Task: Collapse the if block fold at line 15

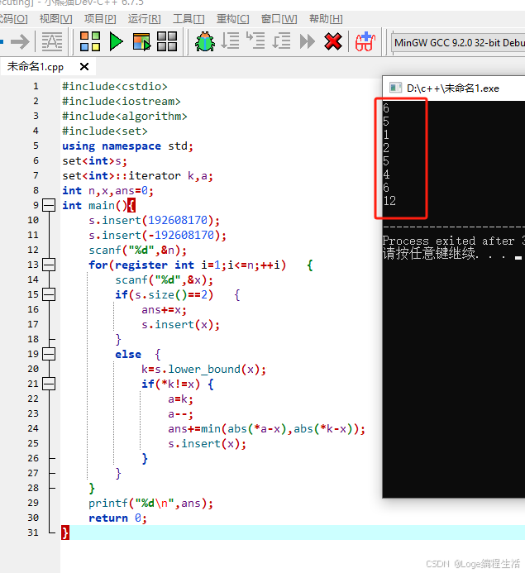Action: pyautogui.click(x=49, y=294)
